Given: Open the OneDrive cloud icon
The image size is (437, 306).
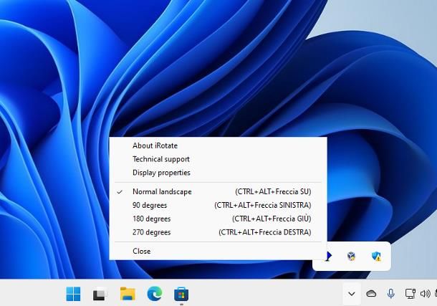Looking at the screenshot, I should [371, 294].
